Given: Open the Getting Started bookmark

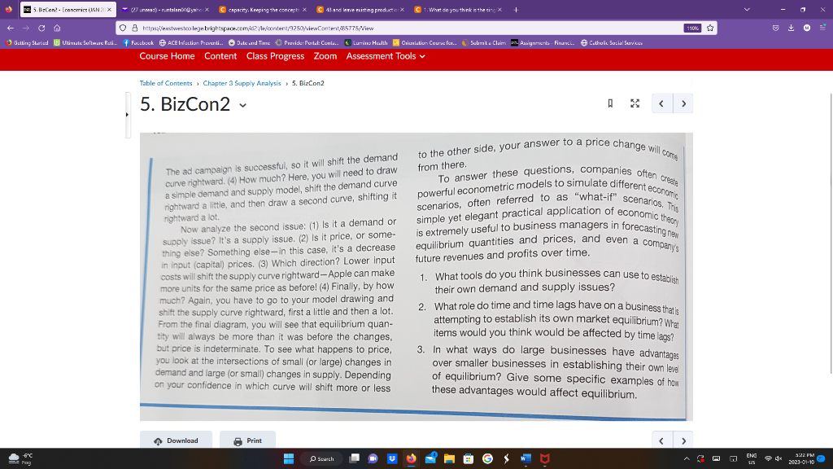Looking at the screenshot, I should [27, 42].
